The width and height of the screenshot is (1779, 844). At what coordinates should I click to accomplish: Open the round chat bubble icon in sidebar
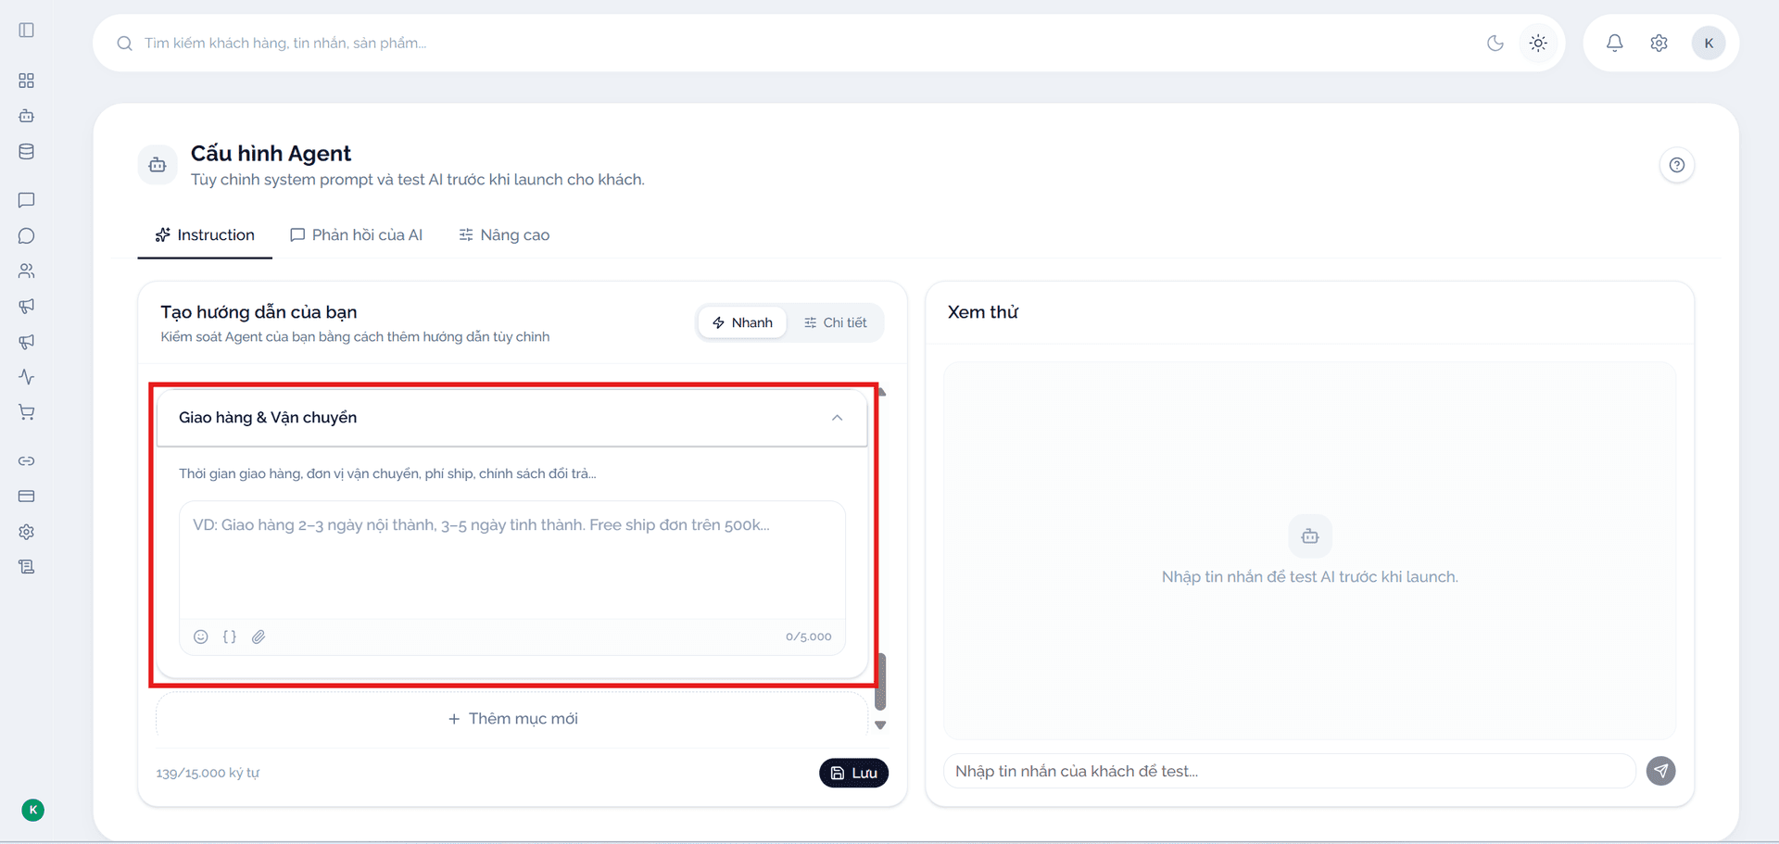click(x=27, y=235)
